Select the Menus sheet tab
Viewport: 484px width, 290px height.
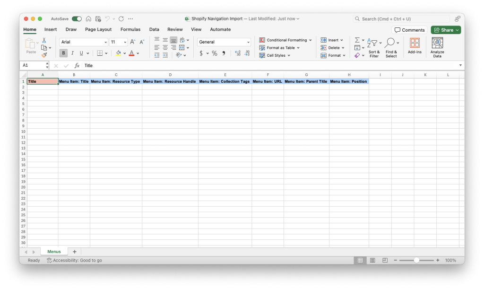(x=54, y=251)
